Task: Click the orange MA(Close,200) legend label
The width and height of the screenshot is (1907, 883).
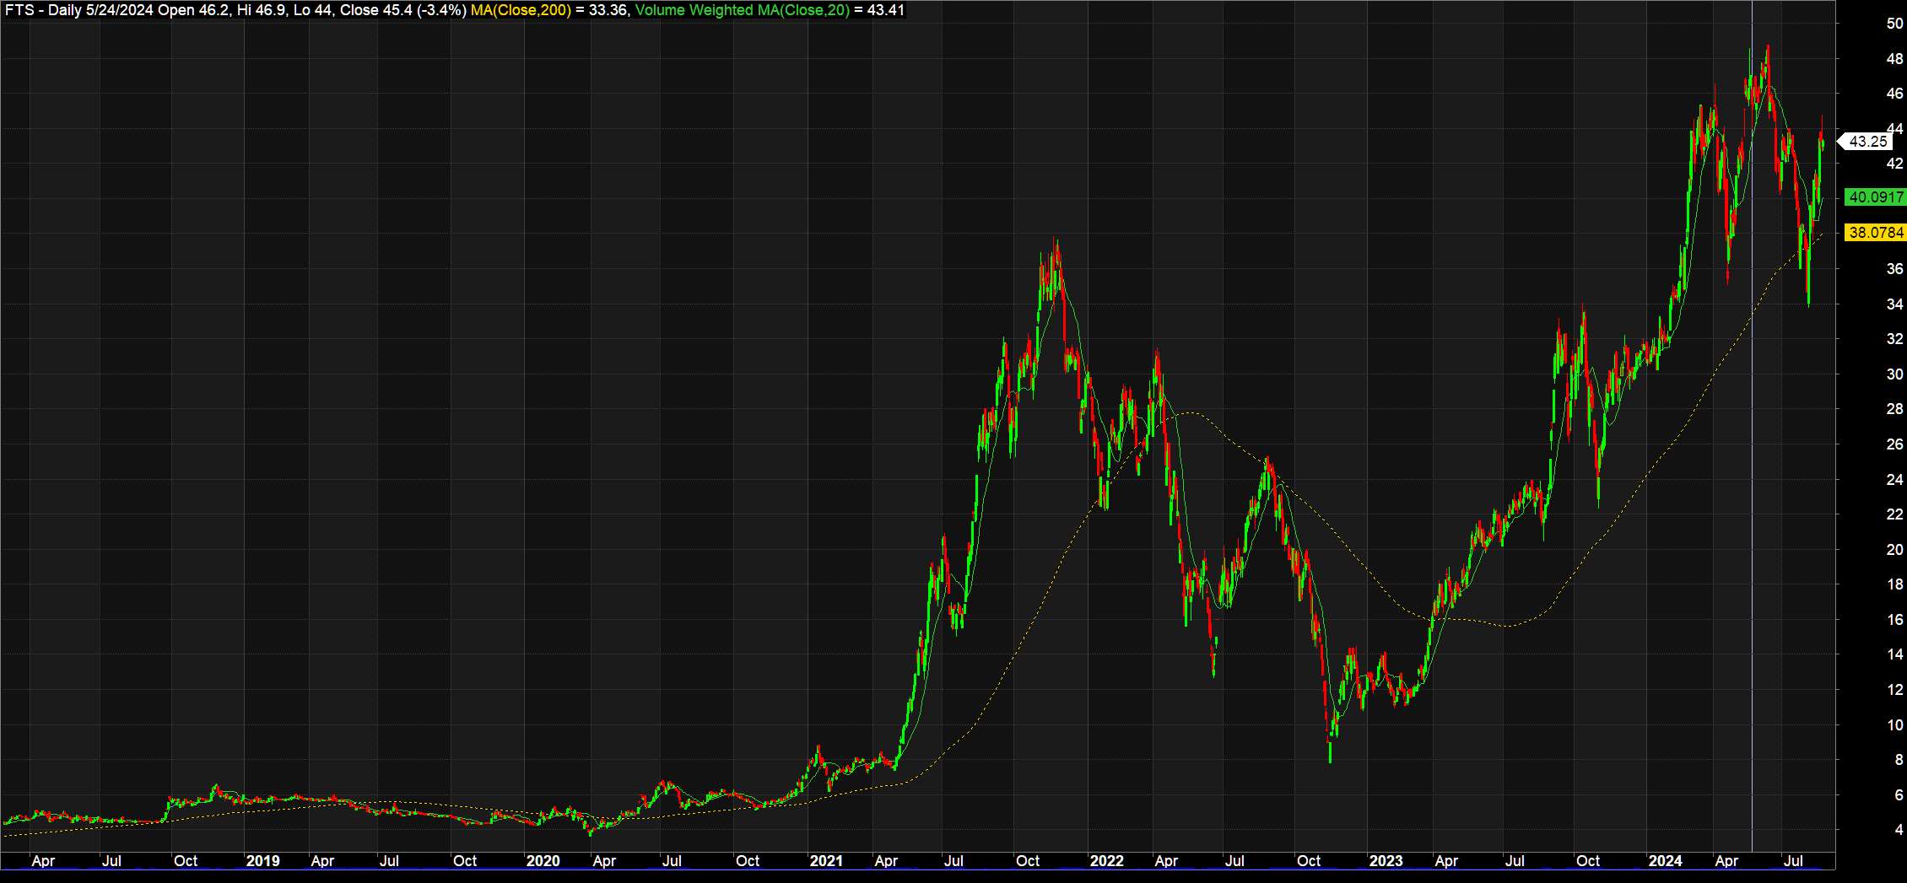Action: coord(521,10)
